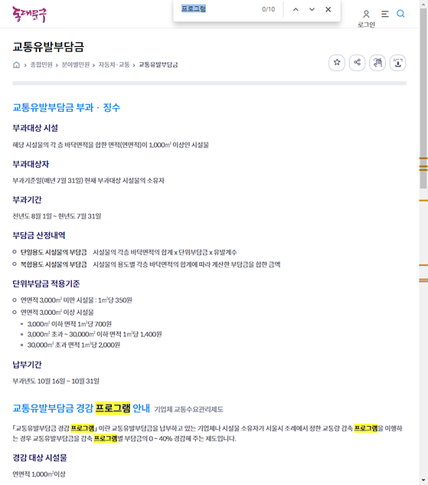Click the 부과대상 시설 subheading

point(35,128)
